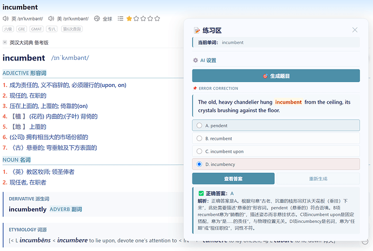Click 重新生成 regenerate button
The height and width of the screenshot is (251, 373).
coord(318,179)
